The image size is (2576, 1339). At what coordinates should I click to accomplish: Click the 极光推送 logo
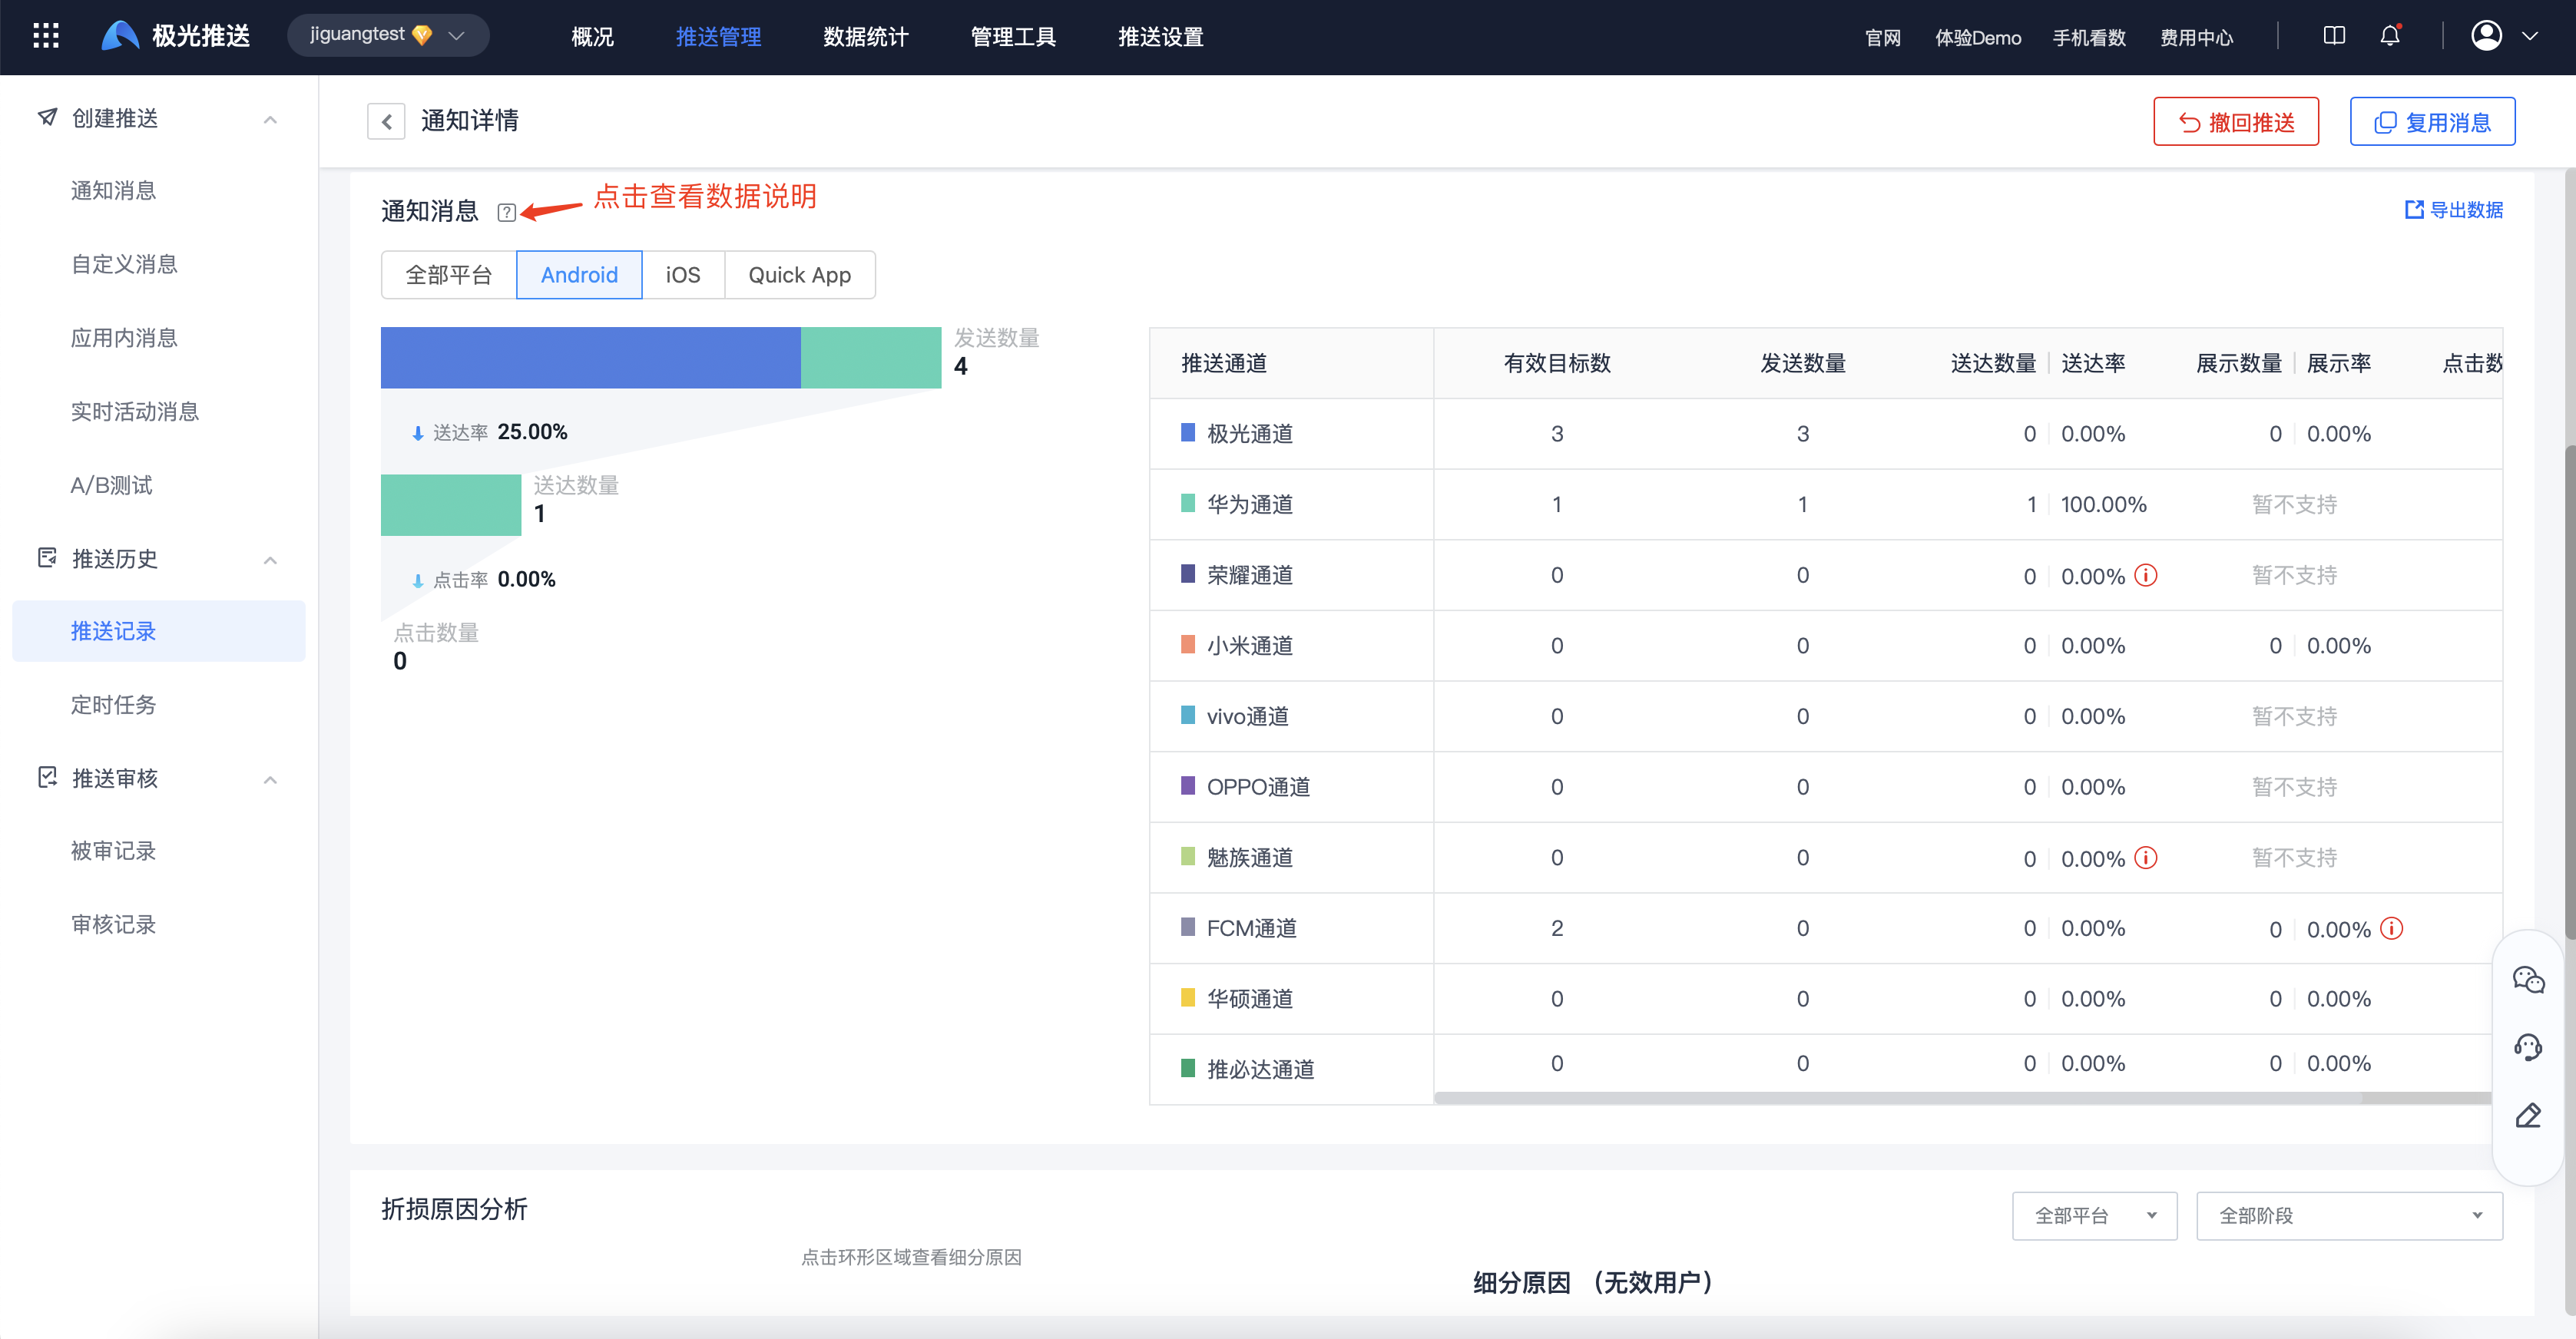point(176,36)
